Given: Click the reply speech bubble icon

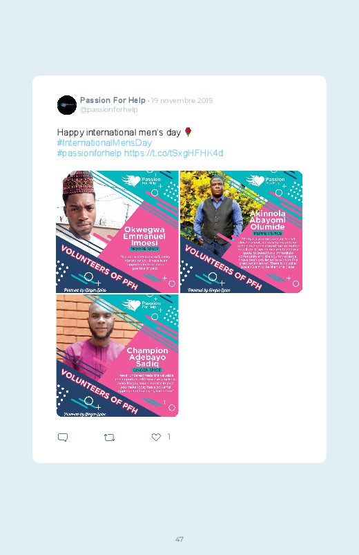Looking at the screenshot, I should pos(63,437).
